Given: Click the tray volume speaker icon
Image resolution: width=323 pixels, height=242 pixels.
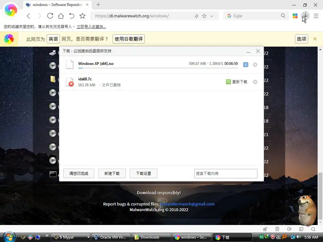Looking at the screenshot, I should [x=298, y=237].
